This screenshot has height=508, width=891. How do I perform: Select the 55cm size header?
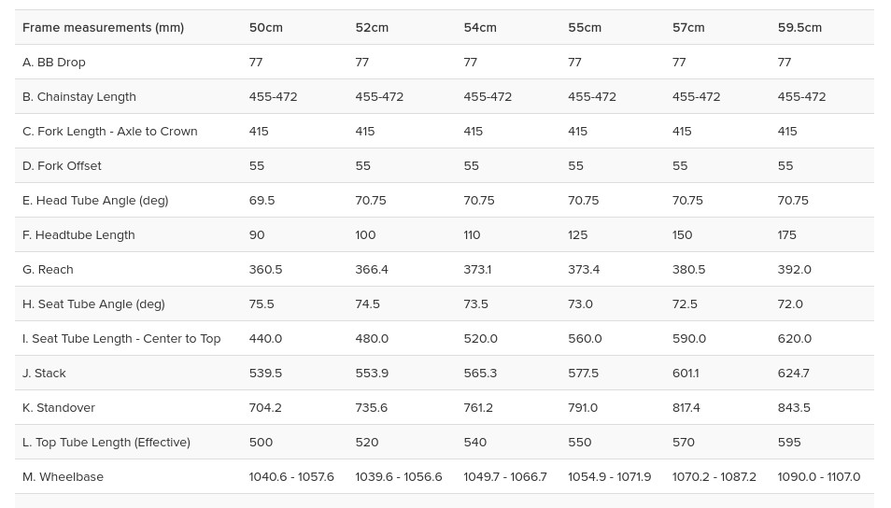pyautogui.click(x=584, y=27)
